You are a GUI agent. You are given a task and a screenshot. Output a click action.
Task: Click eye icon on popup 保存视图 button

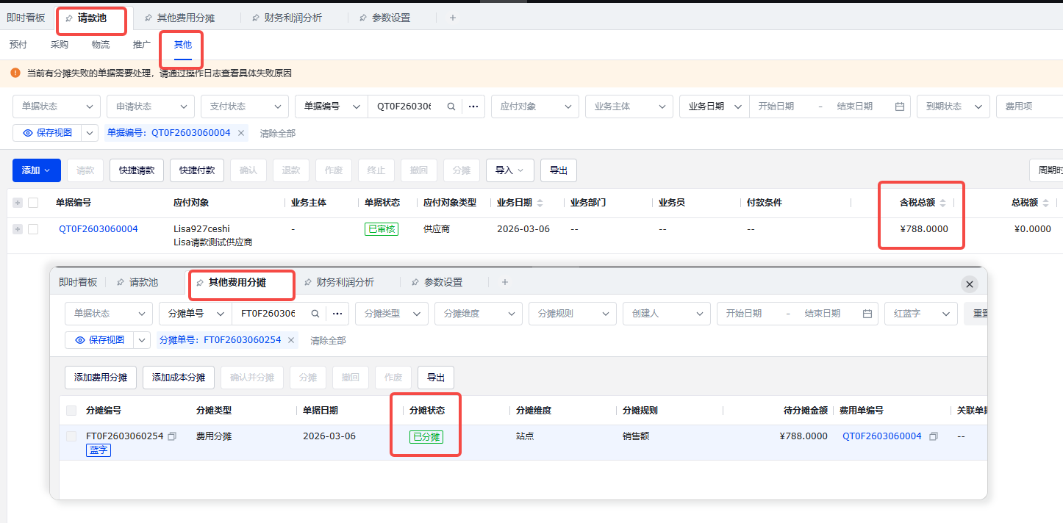tap(80, 340)
